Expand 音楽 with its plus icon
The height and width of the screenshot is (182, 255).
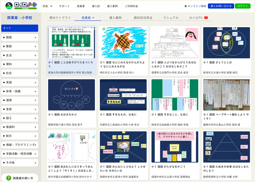[35, 109]
